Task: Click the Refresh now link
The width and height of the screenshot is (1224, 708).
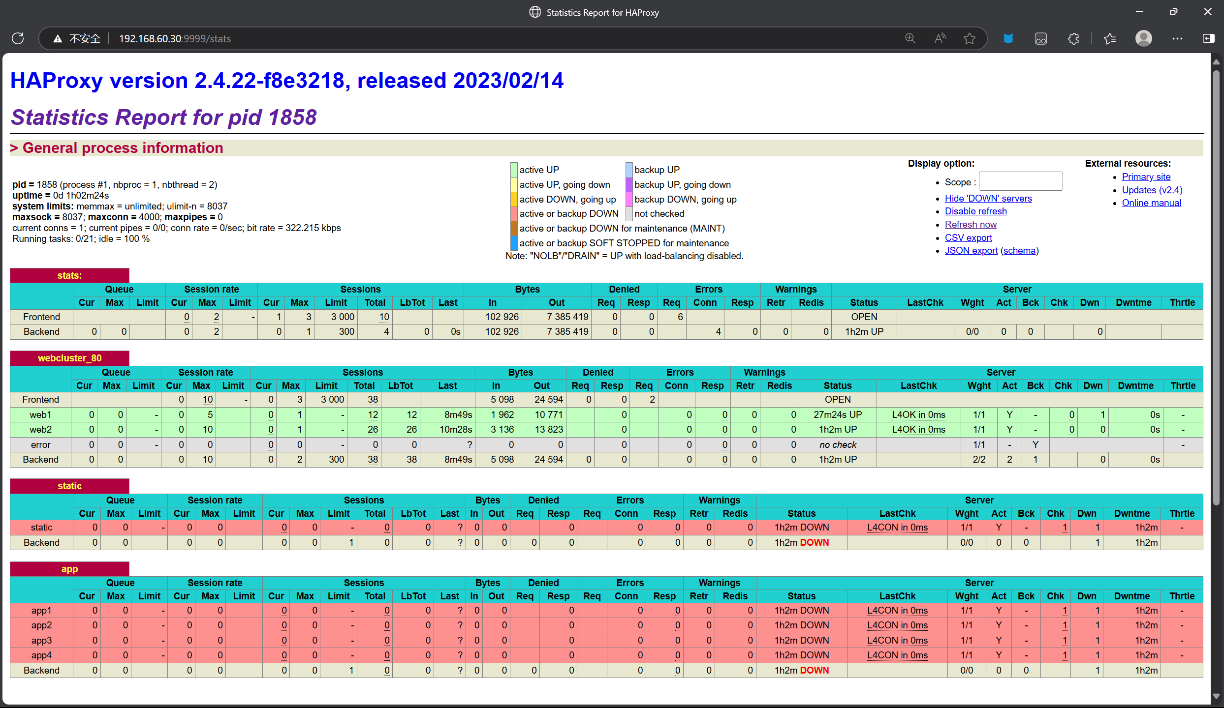Action: (x=971, y=224)
